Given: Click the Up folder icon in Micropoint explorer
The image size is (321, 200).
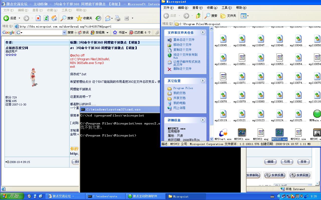Looking at the screenshot, I should 198,16.
